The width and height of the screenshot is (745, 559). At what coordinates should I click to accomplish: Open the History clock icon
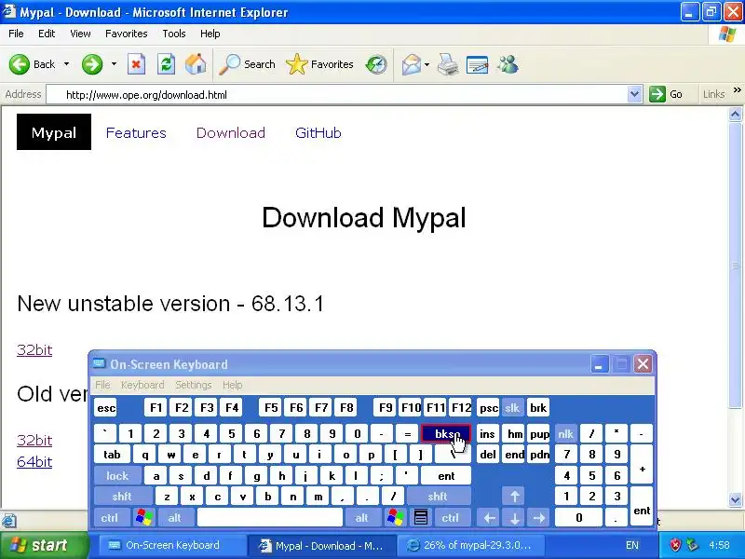click(x=376, y=64)
